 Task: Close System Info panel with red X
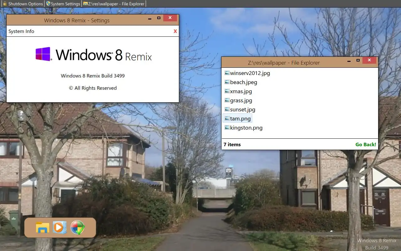[175, 31]
